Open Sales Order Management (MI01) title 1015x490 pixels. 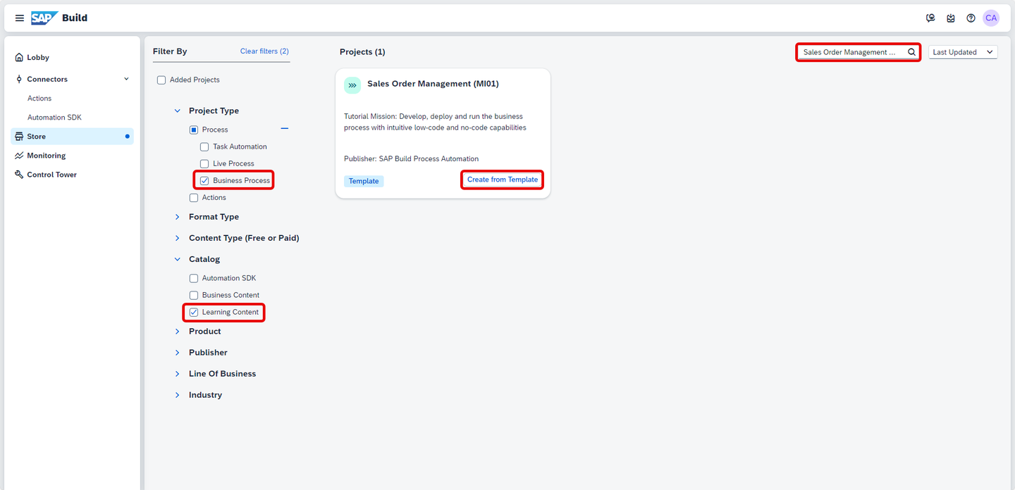[x=433, y=84]
